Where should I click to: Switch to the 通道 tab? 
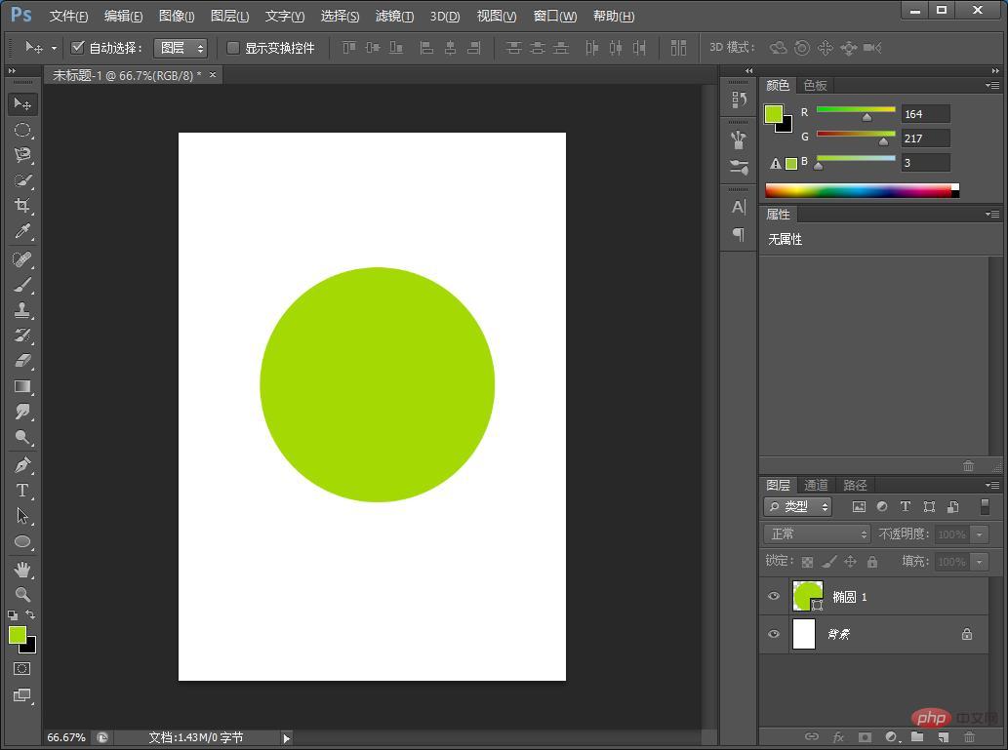(816, 486)
